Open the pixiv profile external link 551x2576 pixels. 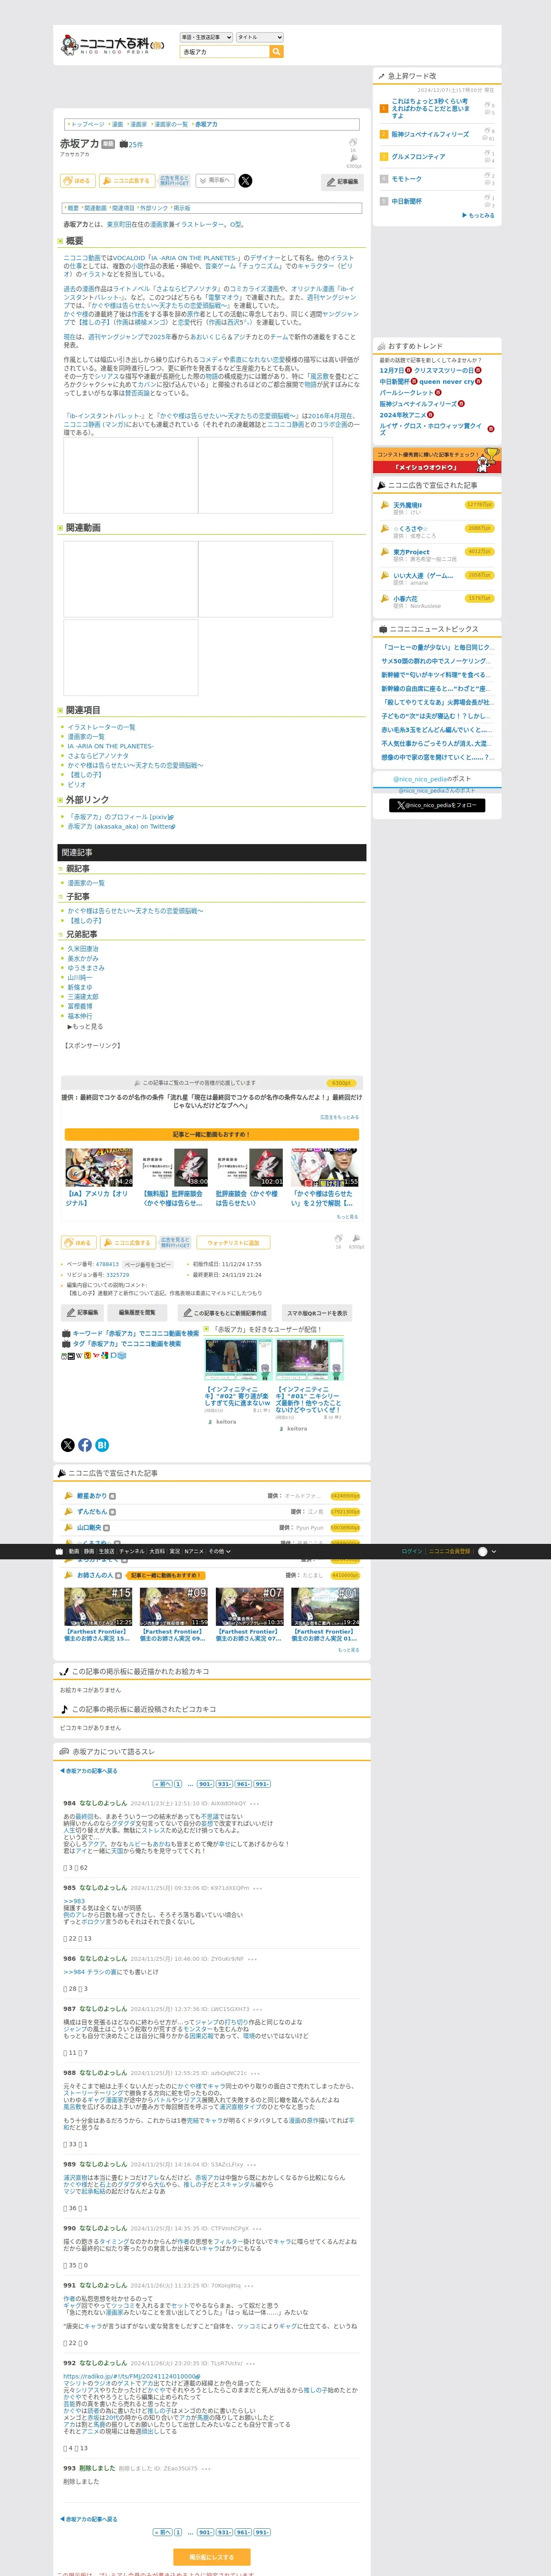point(120,817)
